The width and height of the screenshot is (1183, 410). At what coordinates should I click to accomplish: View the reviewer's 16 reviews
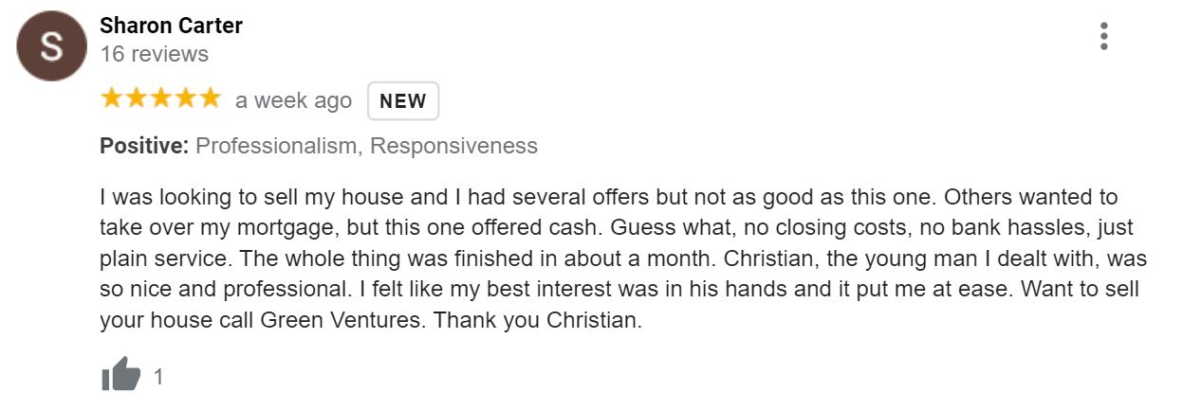click(154, 54)
